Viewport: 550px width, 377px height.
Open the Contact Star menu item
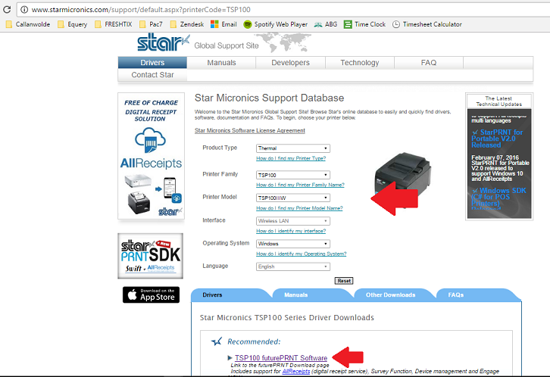152,75
